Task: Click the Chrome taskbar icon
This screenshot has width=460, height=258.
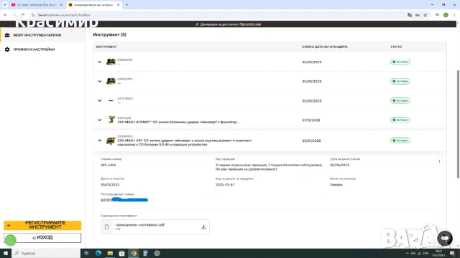Action: pyautogui.click(x=134, y=253)
